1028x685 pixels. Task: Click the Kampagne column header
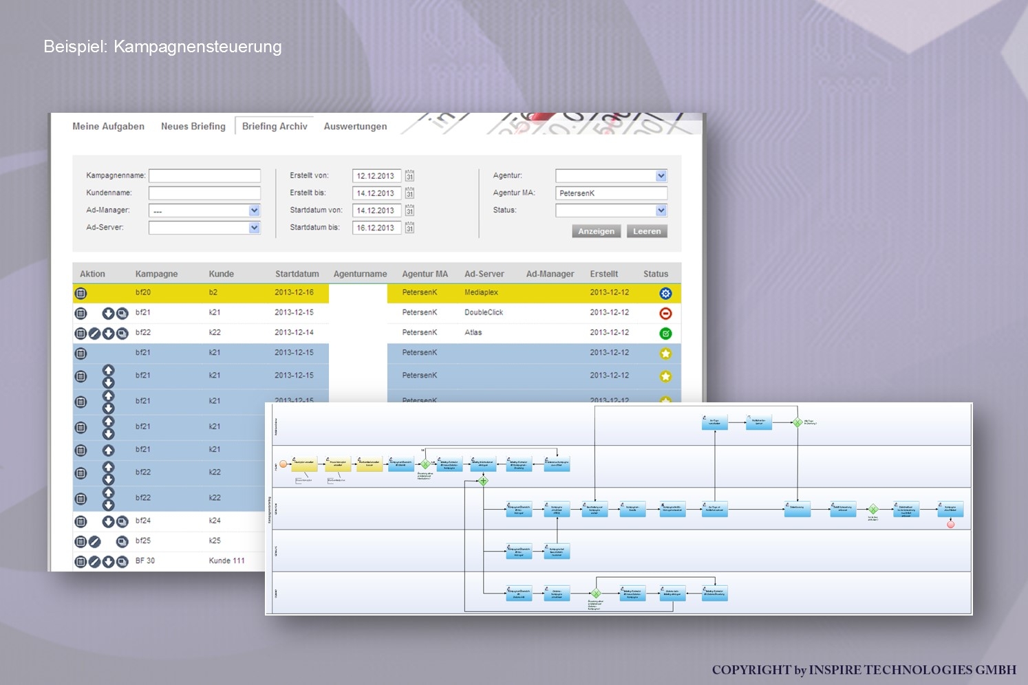click(157, 274)
